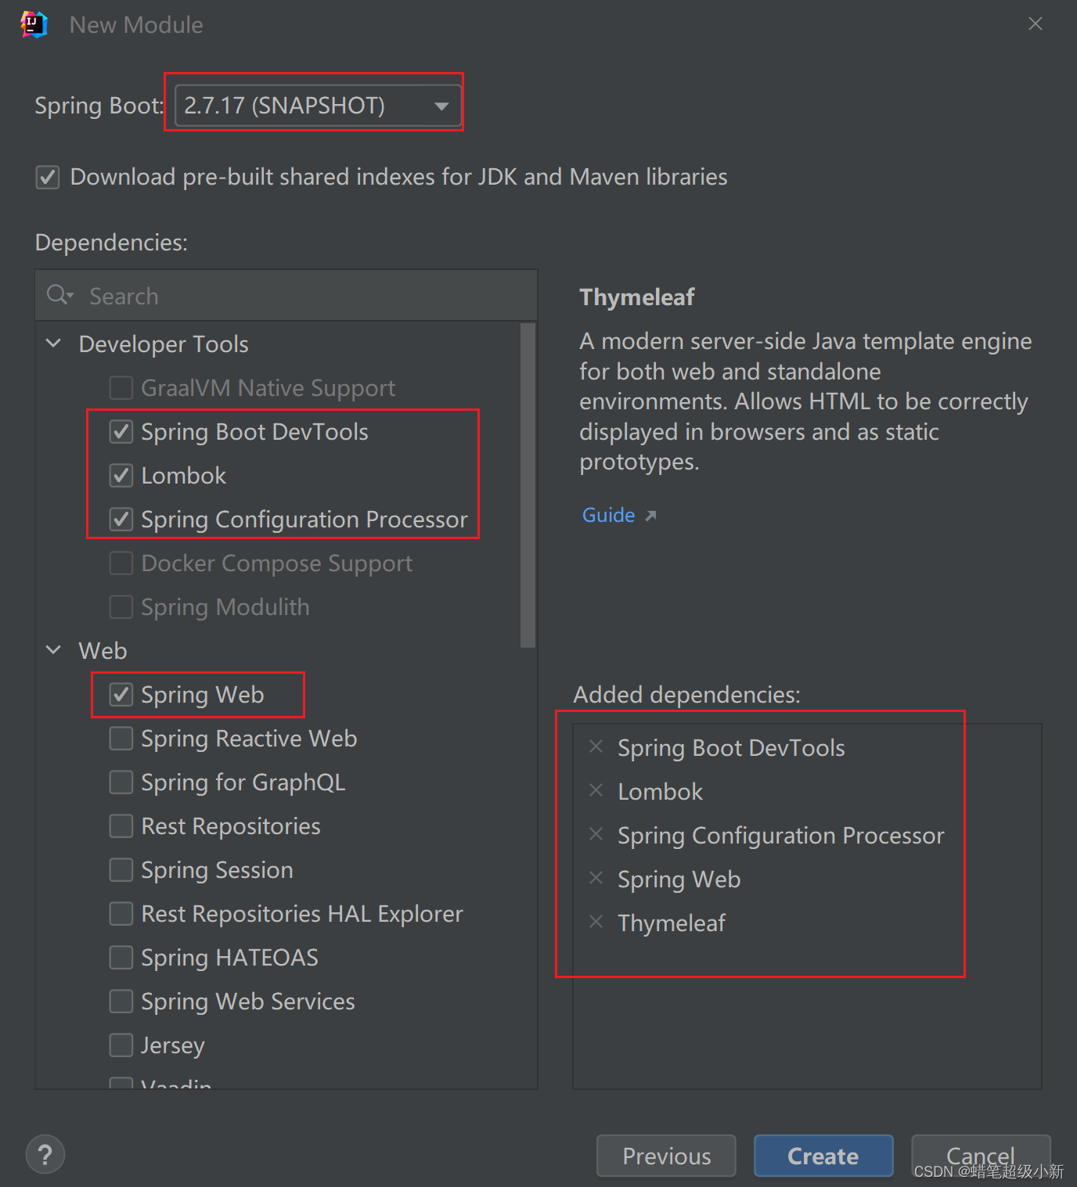Click the dependencies list scrollbar
Viewport: 1077px width, 1187px height.
coord(528,485)
